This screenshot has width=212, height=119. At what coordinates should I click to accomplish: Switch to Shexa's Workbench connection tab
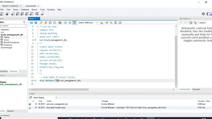pos(10,6)
